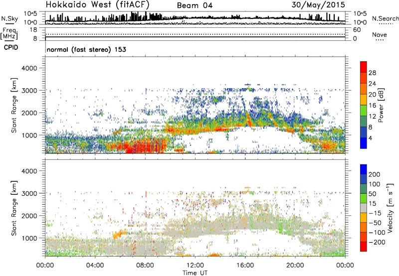Click the blue bottom segment of Power colorbar
Image resolution: width=399 pixels, height=276 pixels.
click(x=364, y=143)
